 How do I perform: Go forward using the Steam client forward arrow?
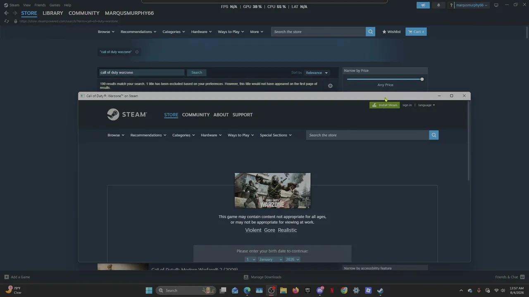tap(15, 13)
